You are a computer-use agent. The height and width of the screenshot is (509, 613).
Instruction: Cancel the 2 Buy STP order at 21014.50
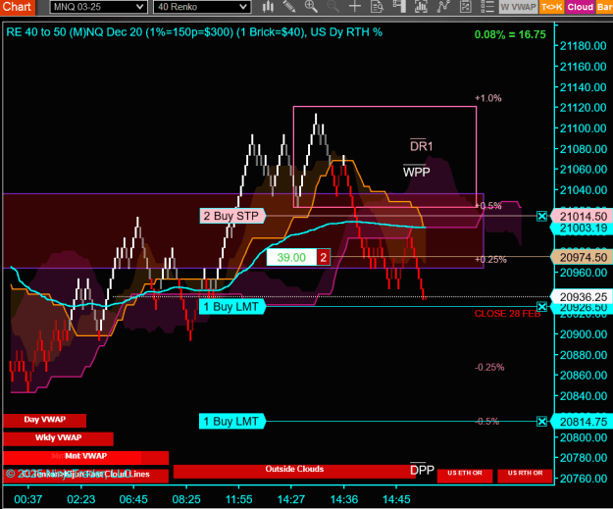(541, 216)
